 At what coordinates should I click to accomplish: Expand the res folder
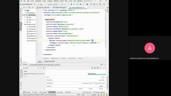(25, 22)
